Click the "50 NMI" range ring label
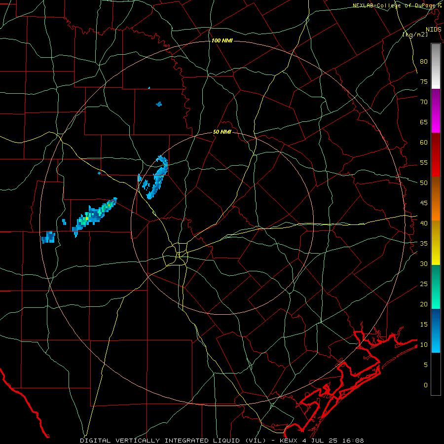This screenshot has width=444, height=444. tap(222, 132)
